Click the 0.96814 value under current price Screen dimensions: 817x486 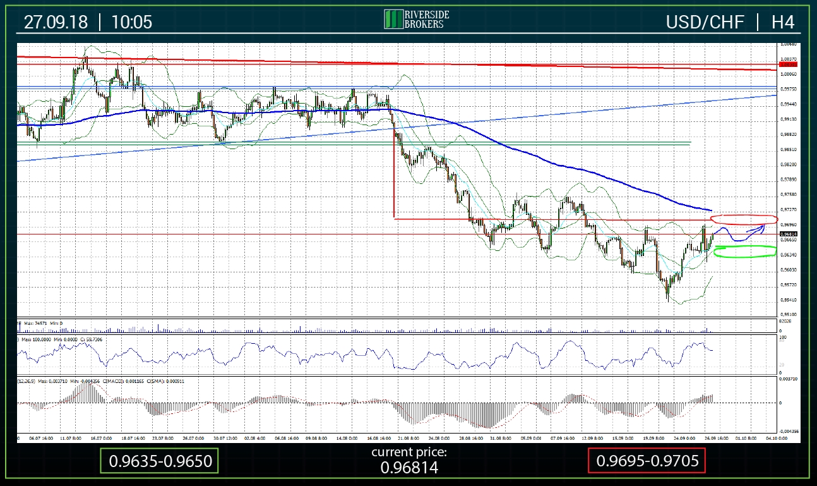(408, 468)
